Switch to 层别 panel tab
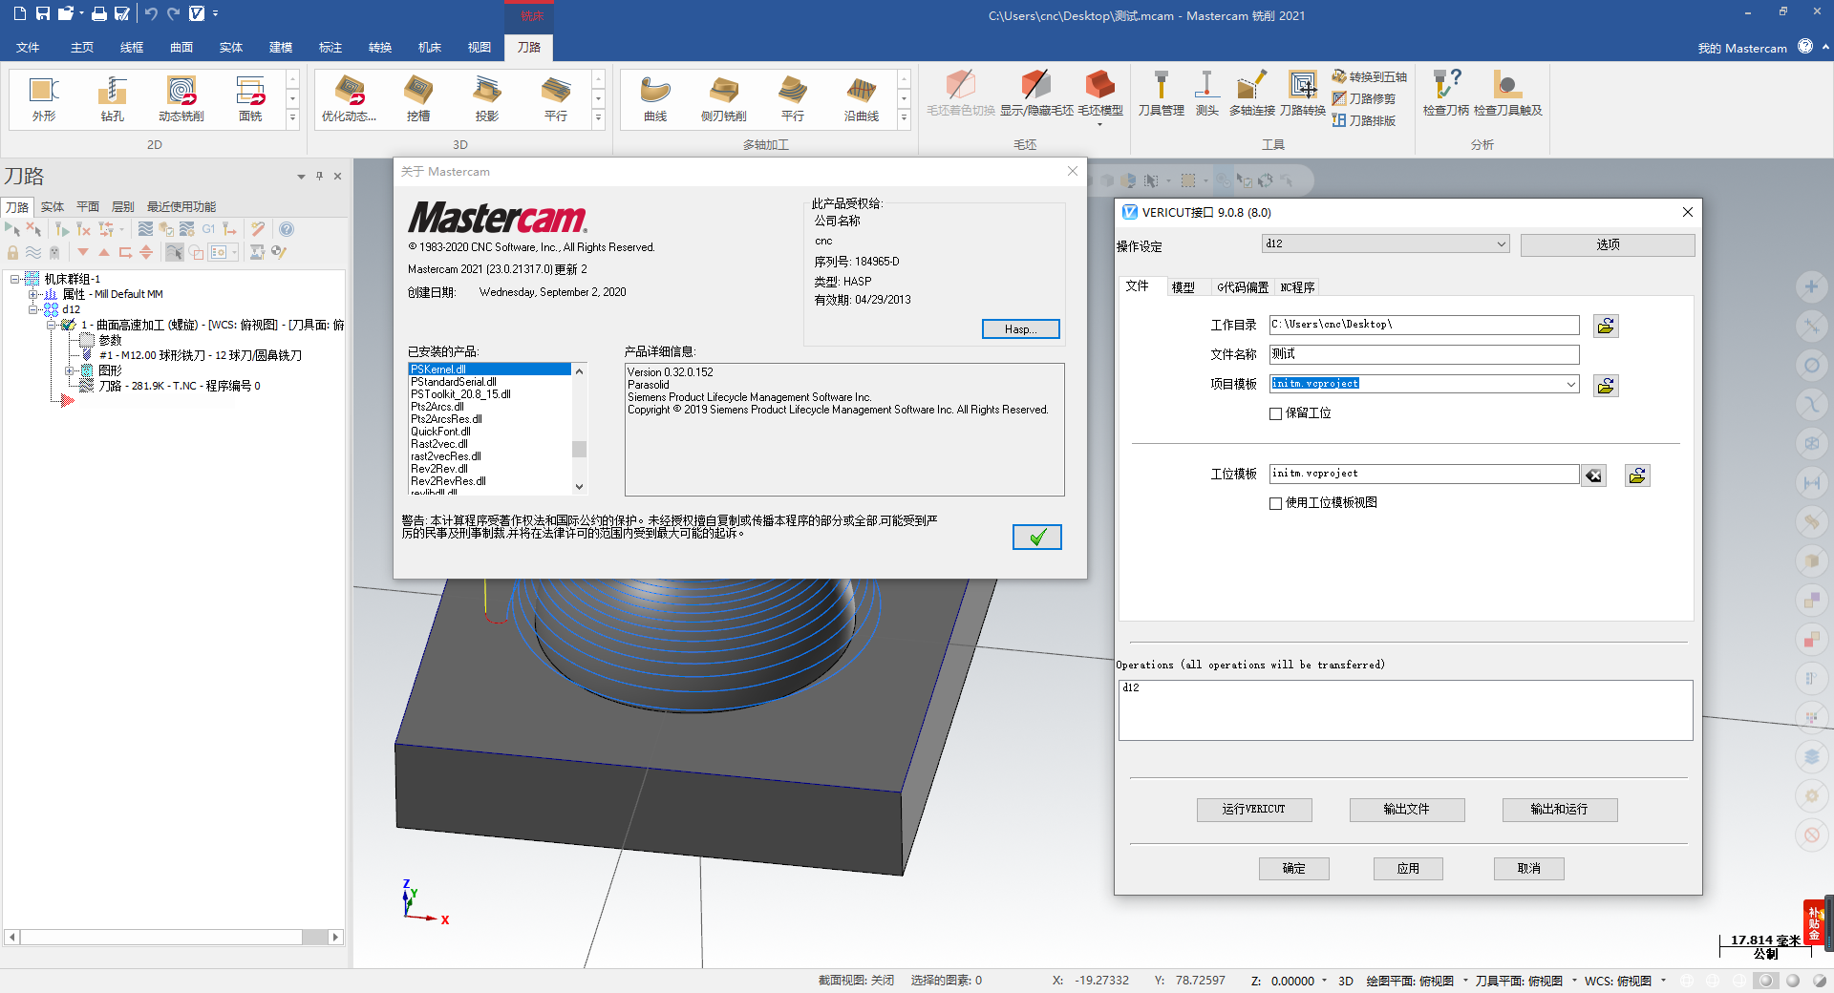 (x=122, y=207)
